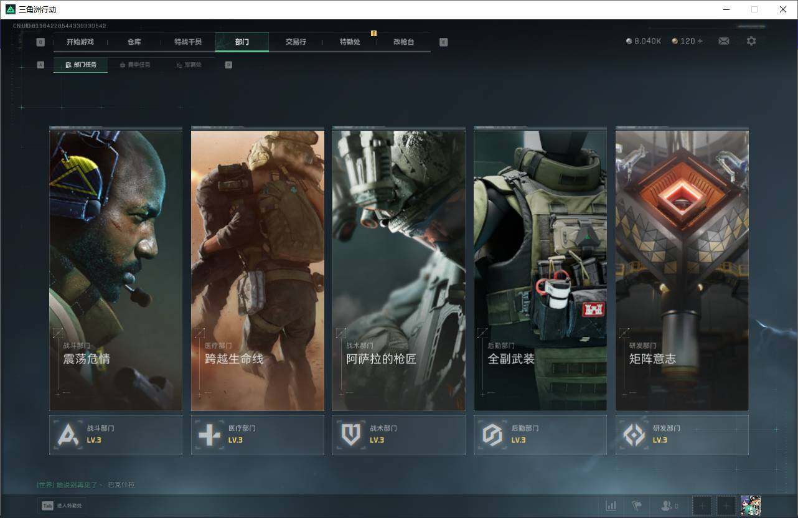
Task: Select the 部门任务 sub-tab
Action: pos(81,65)
